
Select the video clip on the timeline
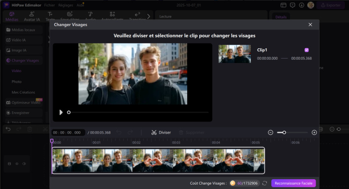(158, 160)
